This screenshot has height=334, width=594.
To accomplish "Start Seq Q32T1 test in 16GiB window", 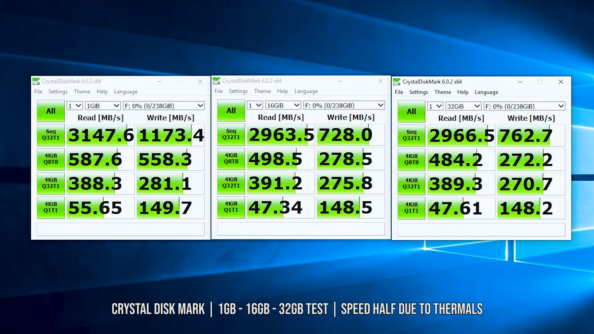I will pyautogui.click(x=231, y=135).
